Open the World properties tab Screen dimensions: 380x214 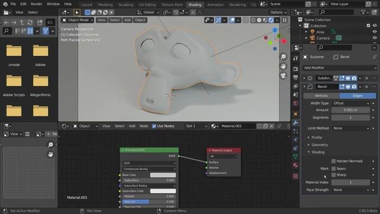point(296,103)
